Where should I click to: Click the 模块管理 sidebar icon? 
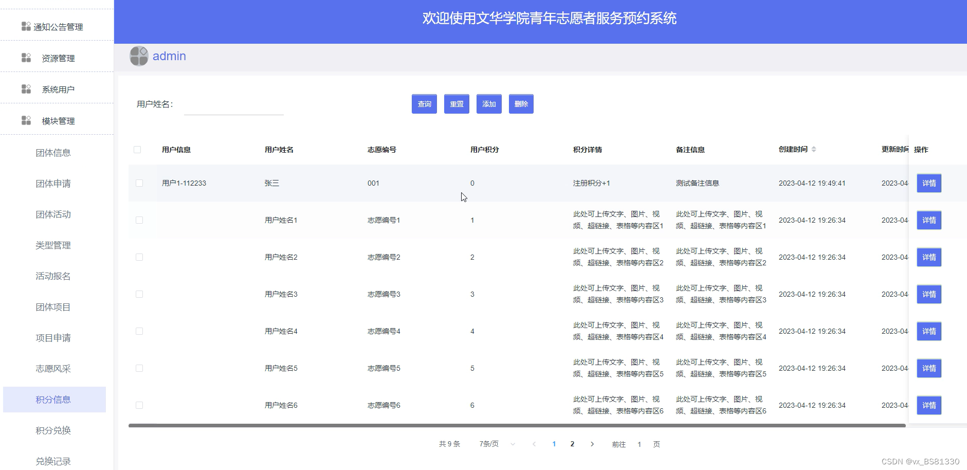pyautogui.click(x=26, y=120)
